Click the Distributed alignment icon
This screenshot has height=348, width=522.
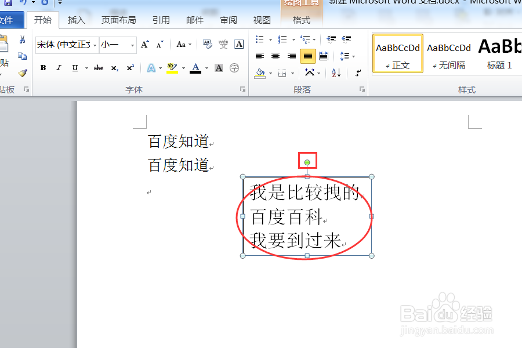(x=324, y=56)
